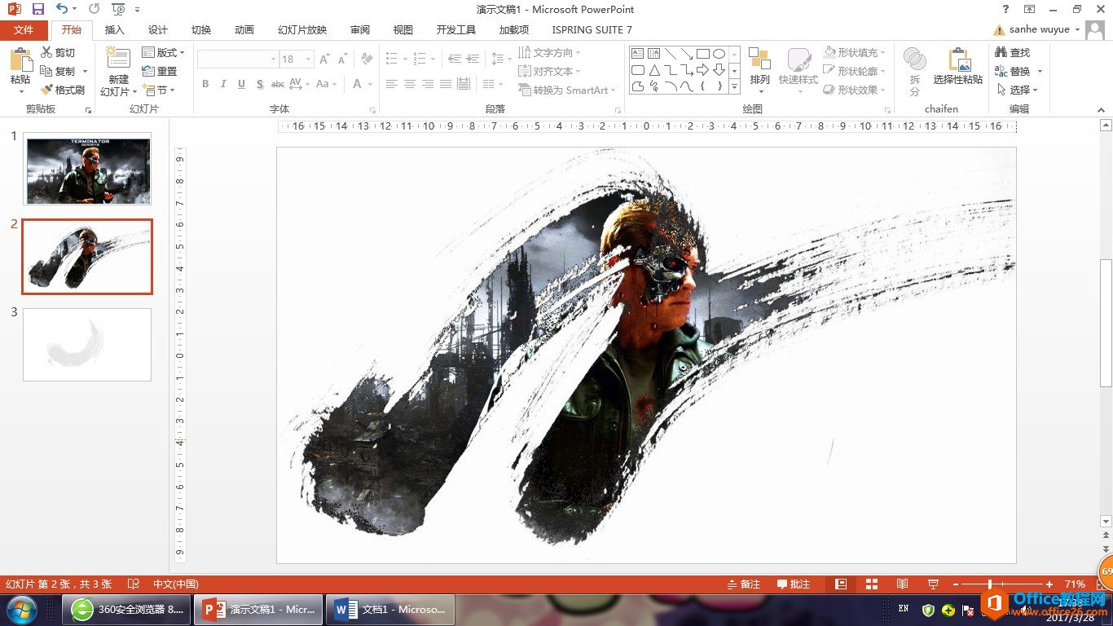Open the File (文件) tab
This screenshot has width=1113, height=626.
tap(24, 30)
